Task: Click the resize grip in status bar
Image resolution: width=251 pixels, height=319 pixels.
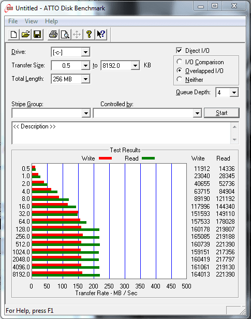Action: point(243,311)
